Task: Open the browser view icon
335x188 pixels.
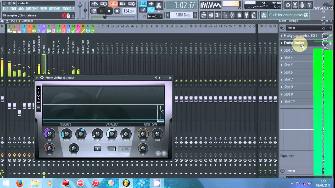Action: pos(225,15)
